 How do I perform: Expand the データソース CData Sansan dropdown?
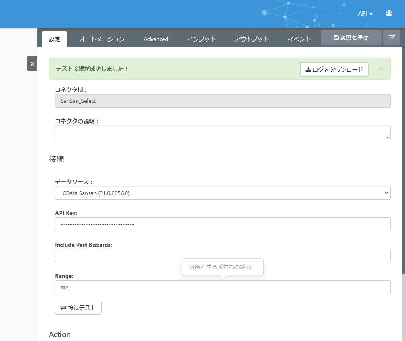[222, 193]
